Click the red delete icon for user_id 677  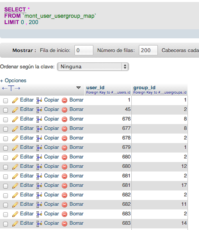(64, 129)
